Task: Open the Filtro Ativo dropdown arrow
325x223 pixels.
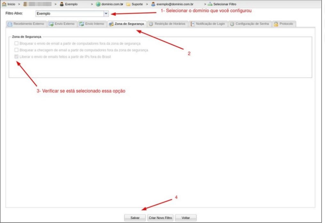Action: click(x=106, y=13)
